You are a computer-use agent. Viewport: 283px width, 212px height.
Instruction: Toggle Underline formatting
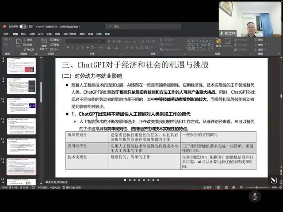(x=78, y=47)
